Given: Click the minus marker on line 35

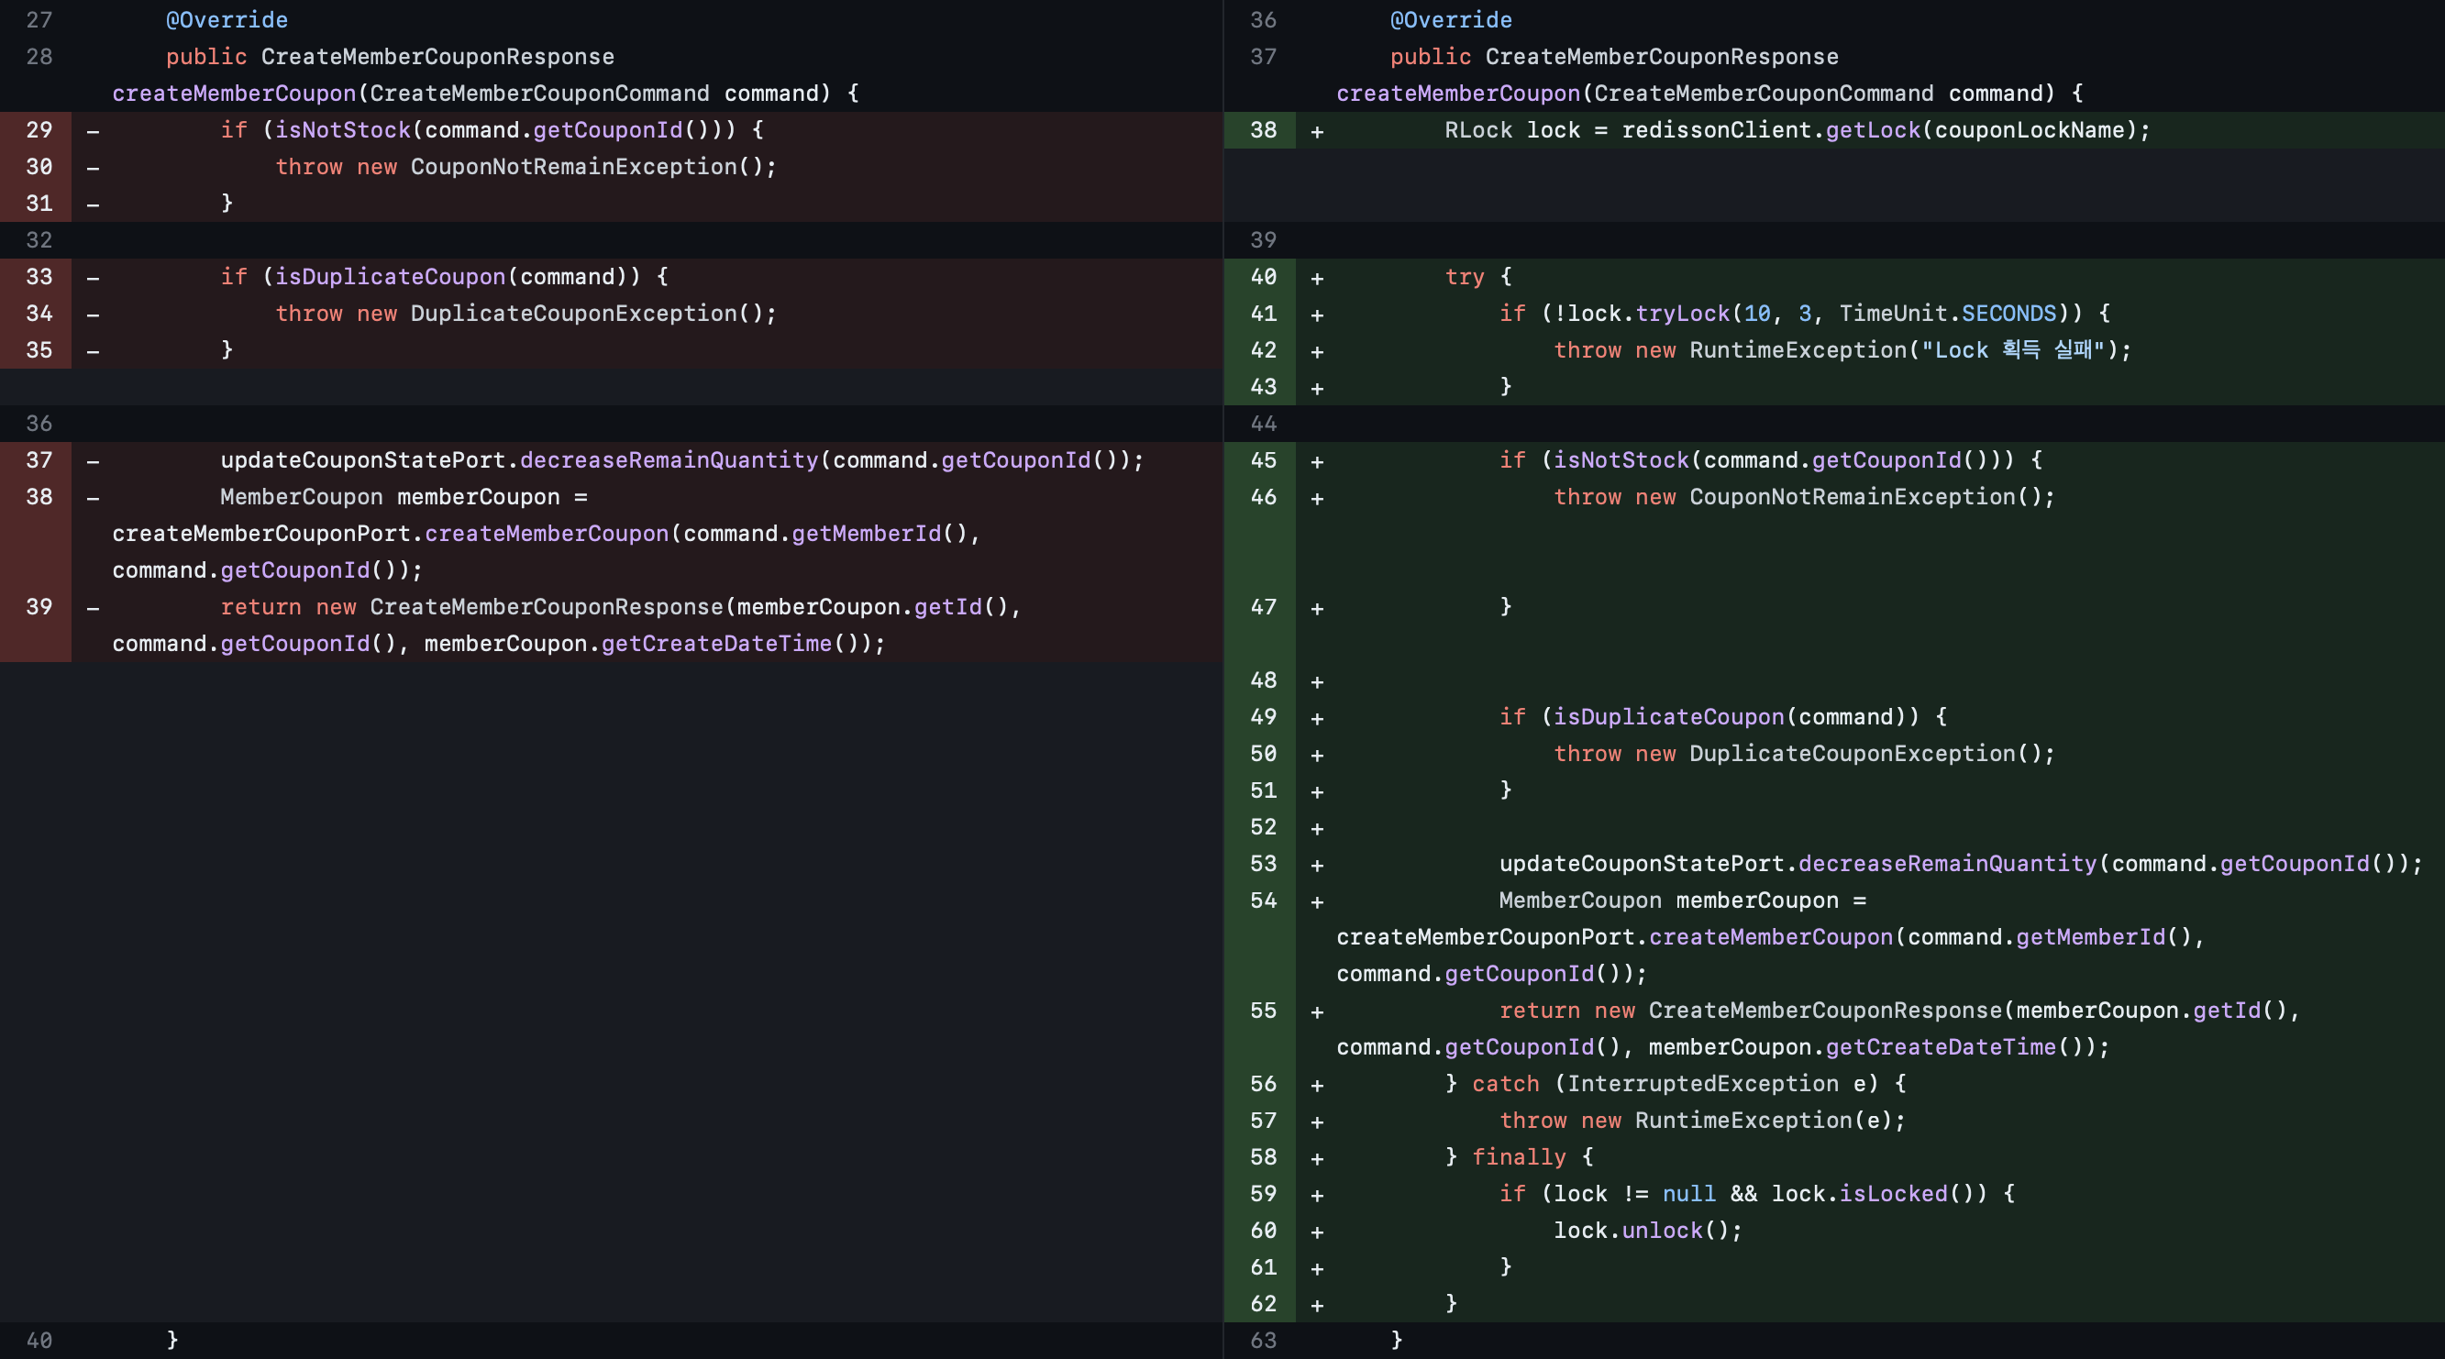Looking at the screenshot, I should point(93,351).
